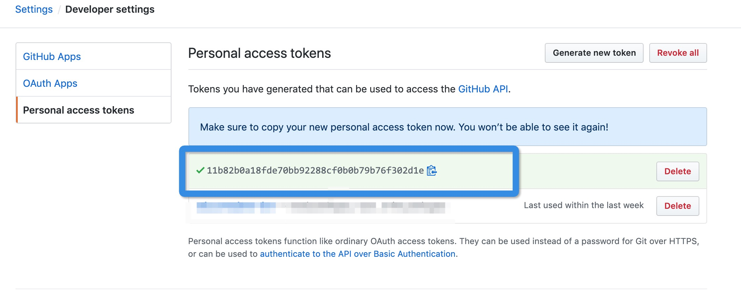Open the Settings breadcrumb link
This screenshot has height=297, width=741.
click(34, 10)
